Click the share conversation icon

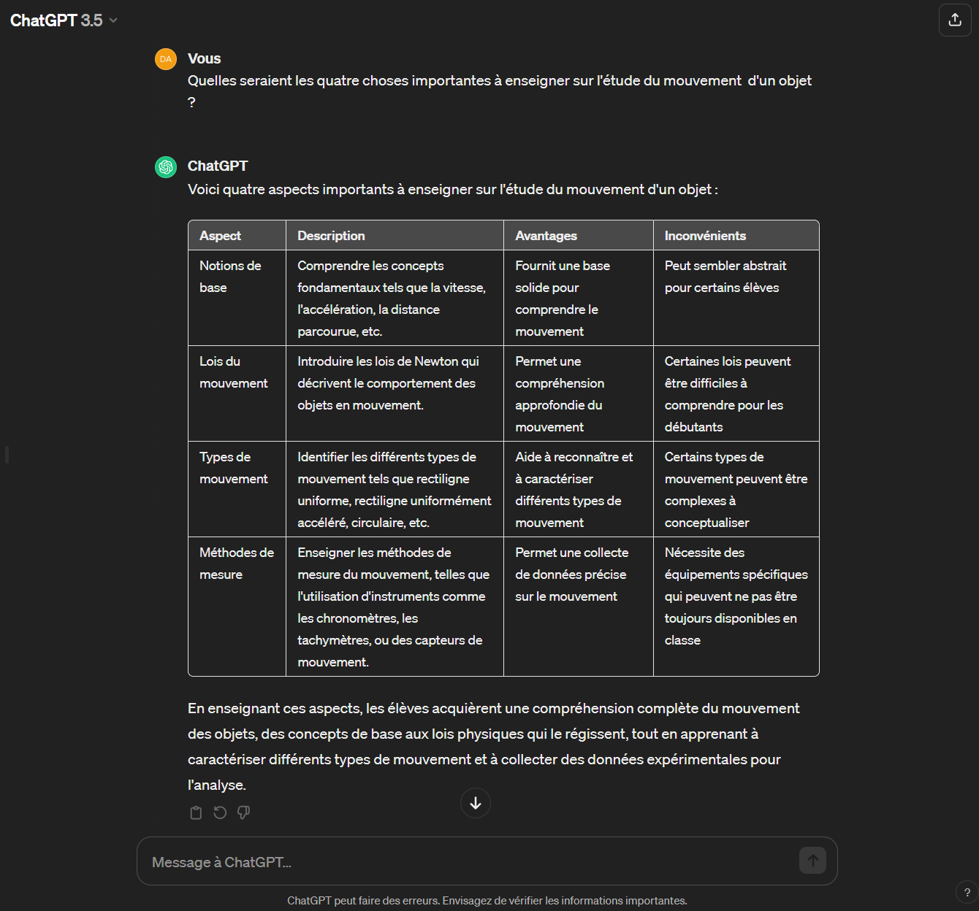[x=954, y=20]
